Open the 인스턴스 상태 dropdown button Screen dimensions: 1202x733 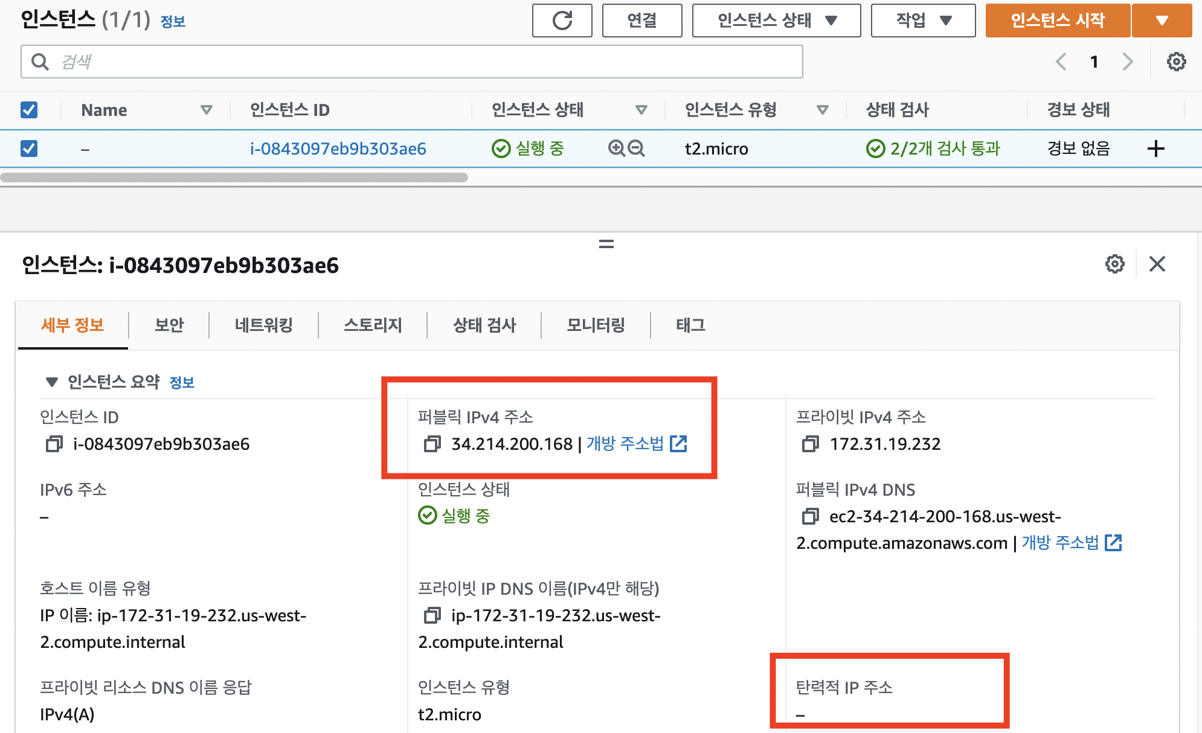[x=776, y=21]
